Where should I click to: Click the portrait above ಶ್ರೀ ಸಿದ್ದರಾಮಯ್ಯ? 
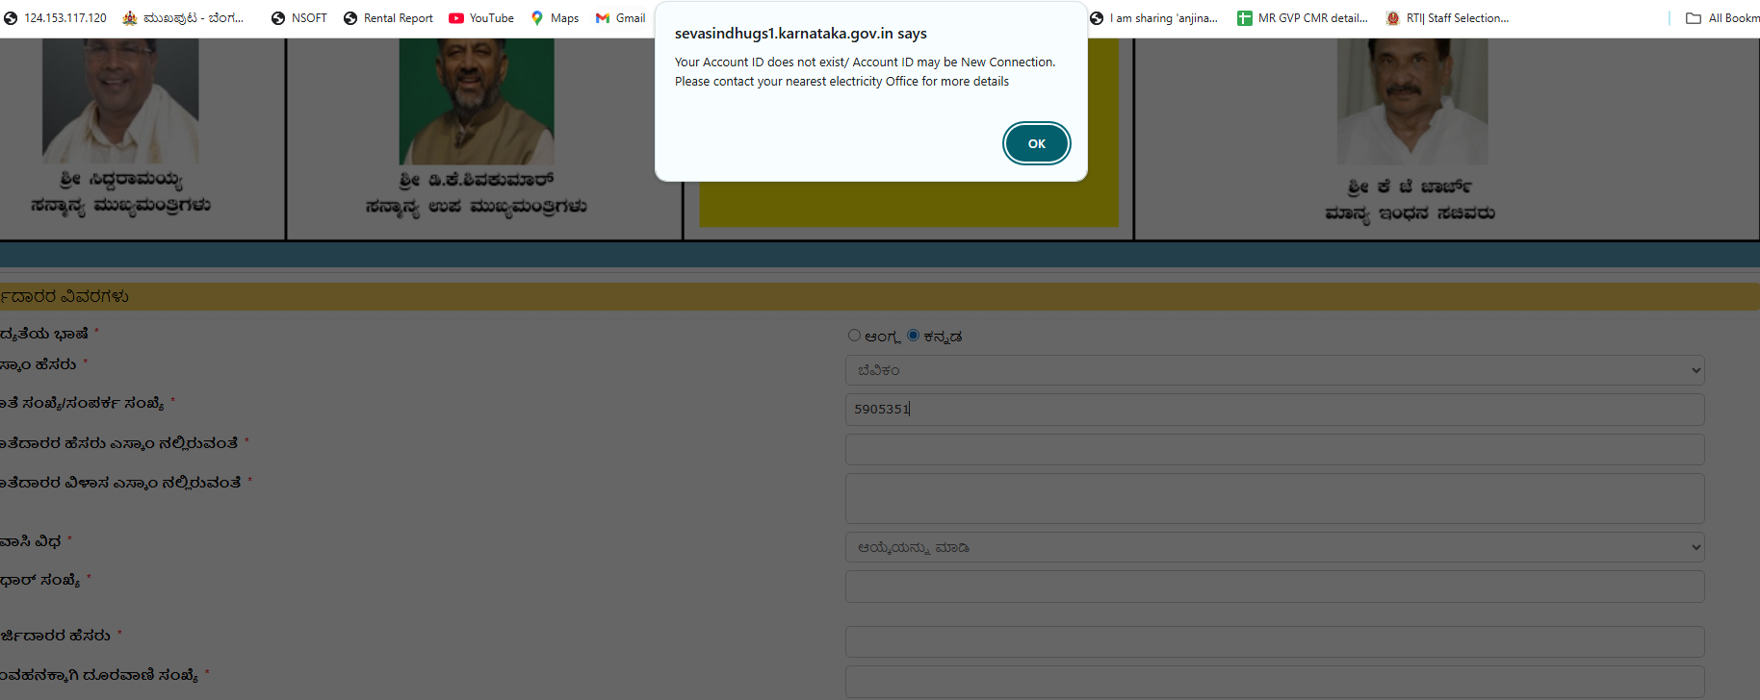pos(120,101)
